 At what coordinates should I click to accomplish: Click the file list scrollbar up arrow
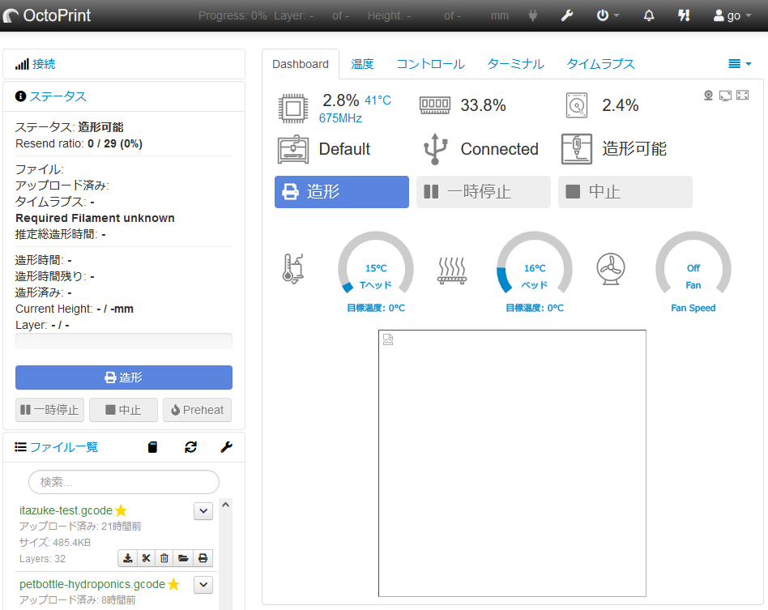pyautogui.click(x=225, y=505)
